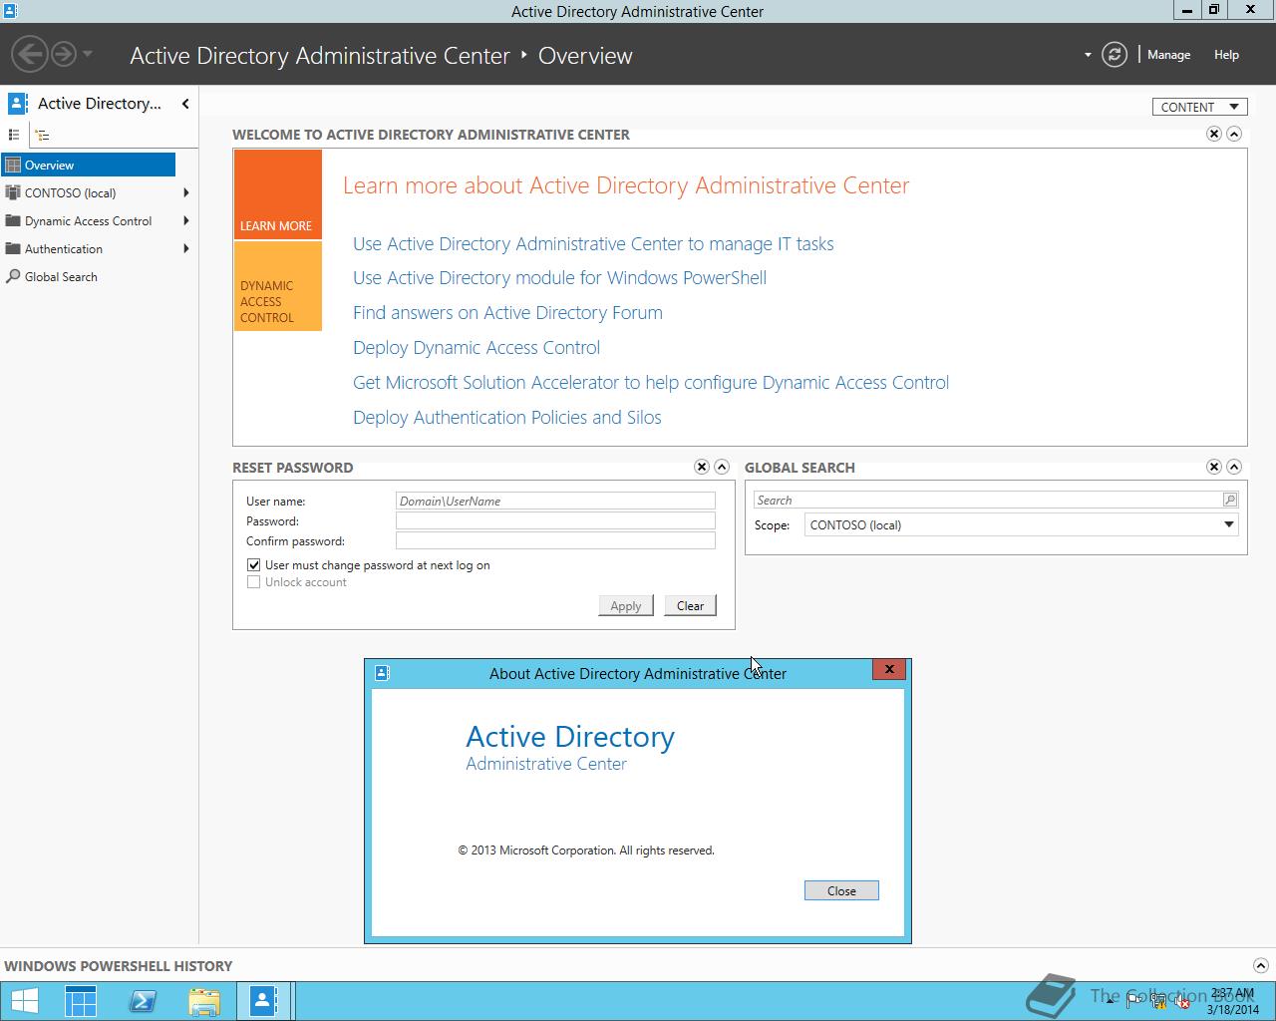The image size is (1276, 1021).
Task: Click the Password input field
Action: (555, 520)
